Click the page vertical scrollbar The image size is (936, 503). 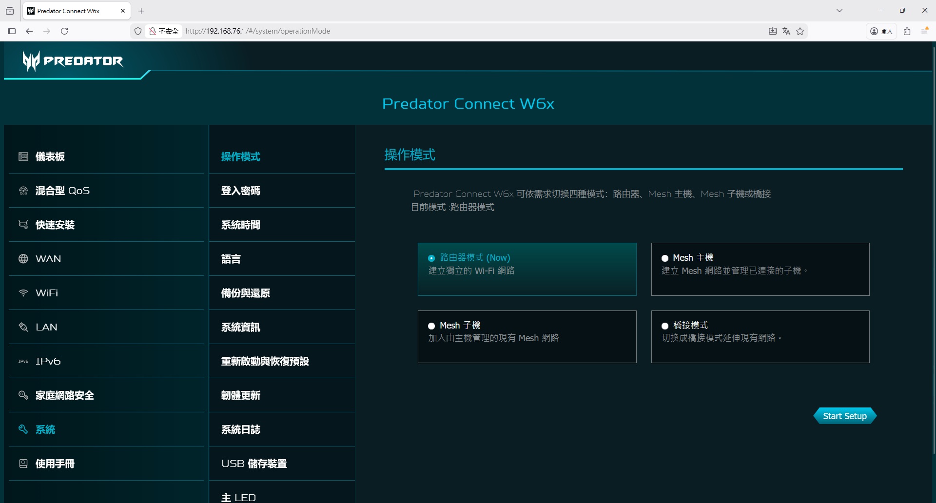(x=934, y=251)
